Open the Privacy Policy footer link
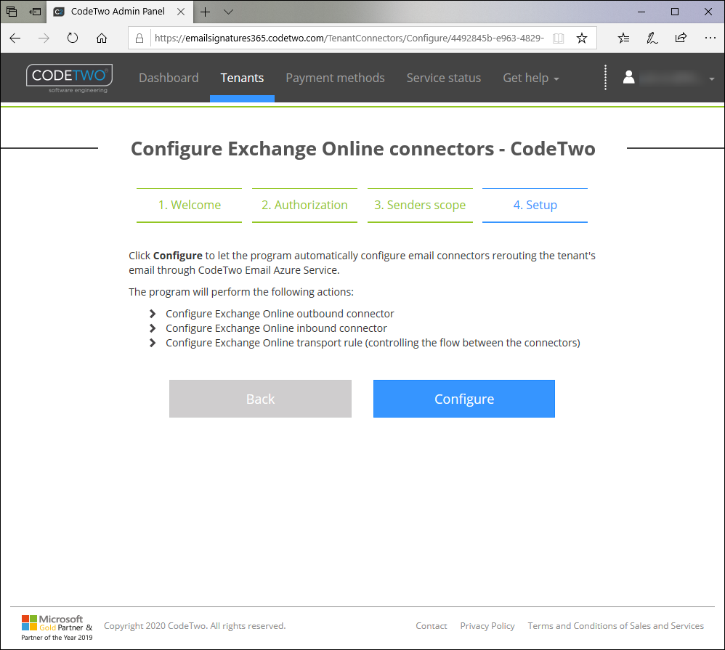The width and height of the screenshot is (725, 650). point(487,626)
